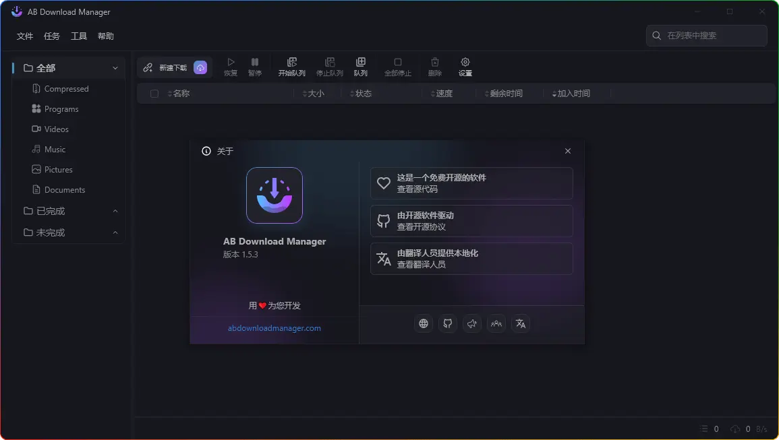Click the 队列 queues toolbar icon

tap(360, 67)
